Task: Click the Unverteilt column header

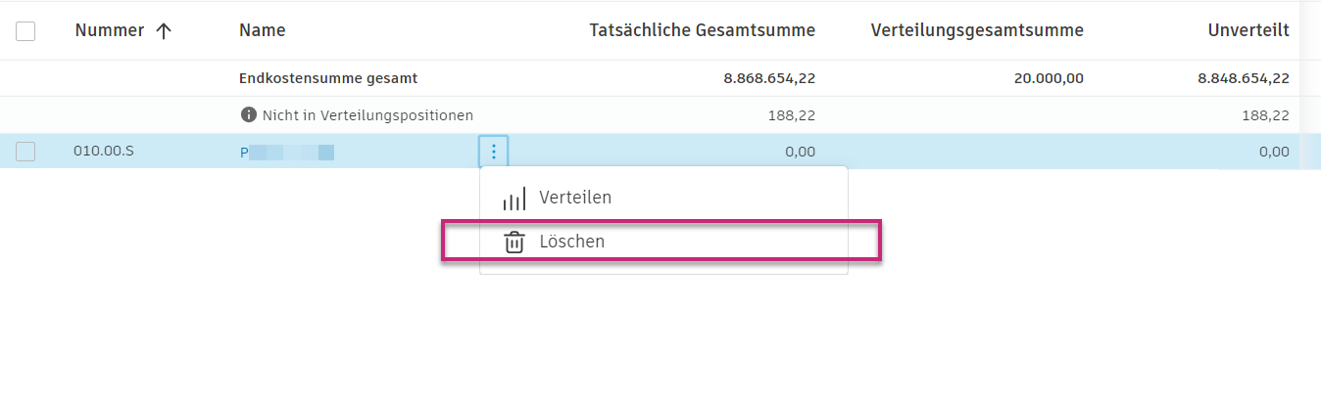Action: point(1248,30)
